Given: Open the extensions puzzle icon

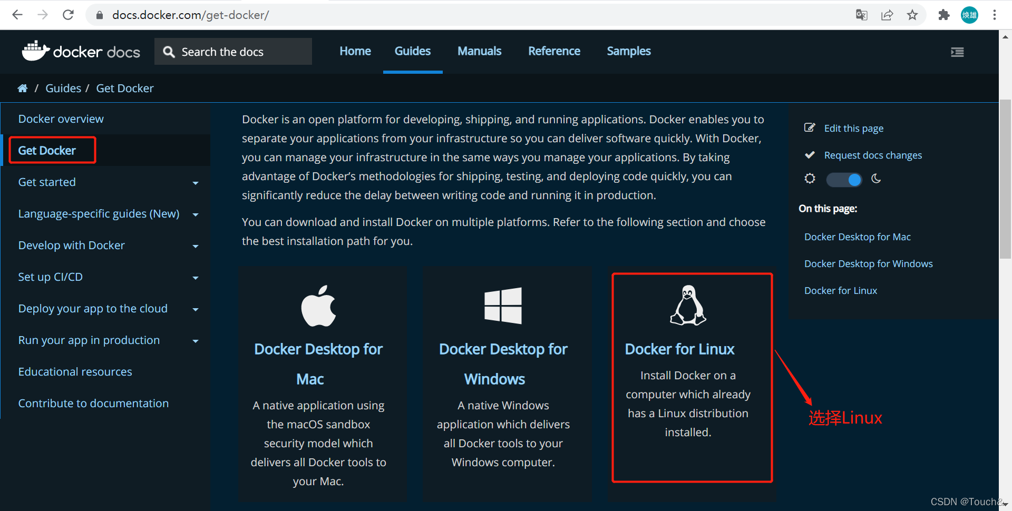Looking at the screenshot, I should tap(944, 15).
